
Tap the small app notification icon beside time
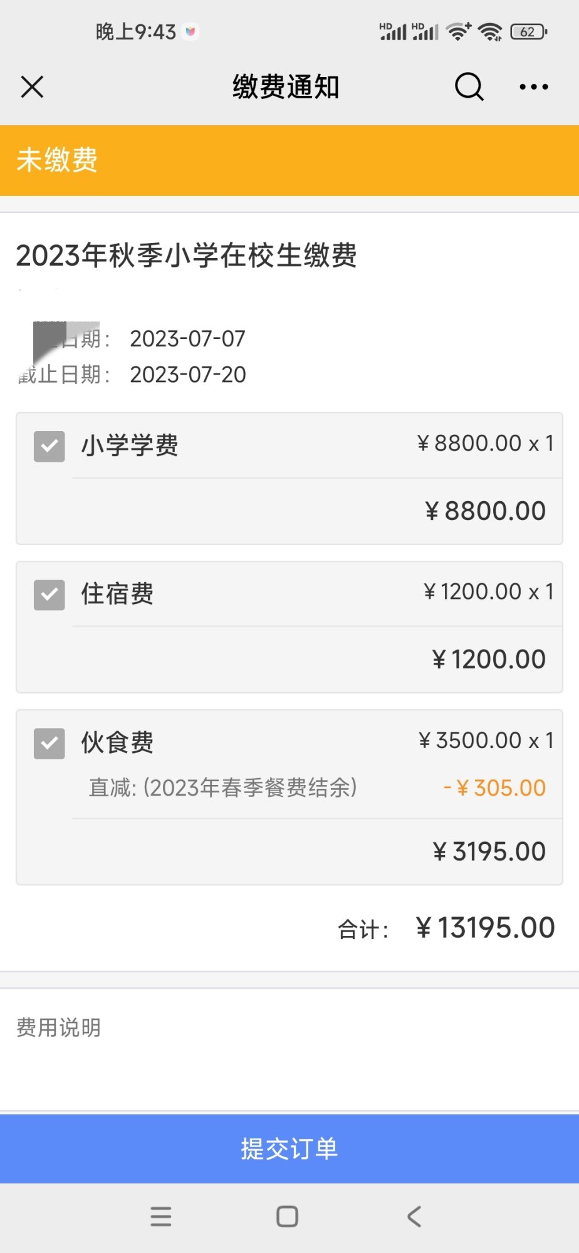tap(190, 31)
